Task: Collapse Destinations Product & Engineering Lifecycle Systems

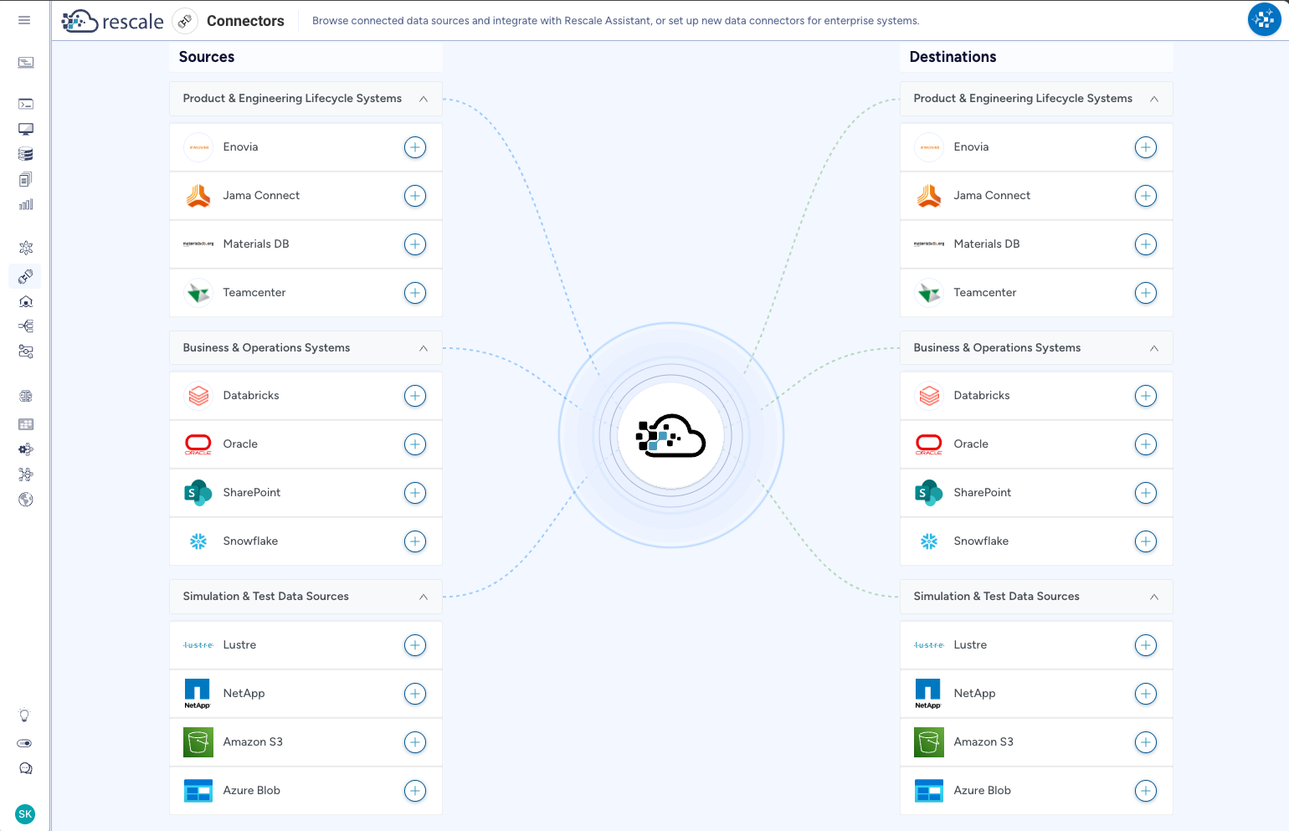Action: [x=1154, y=99]
